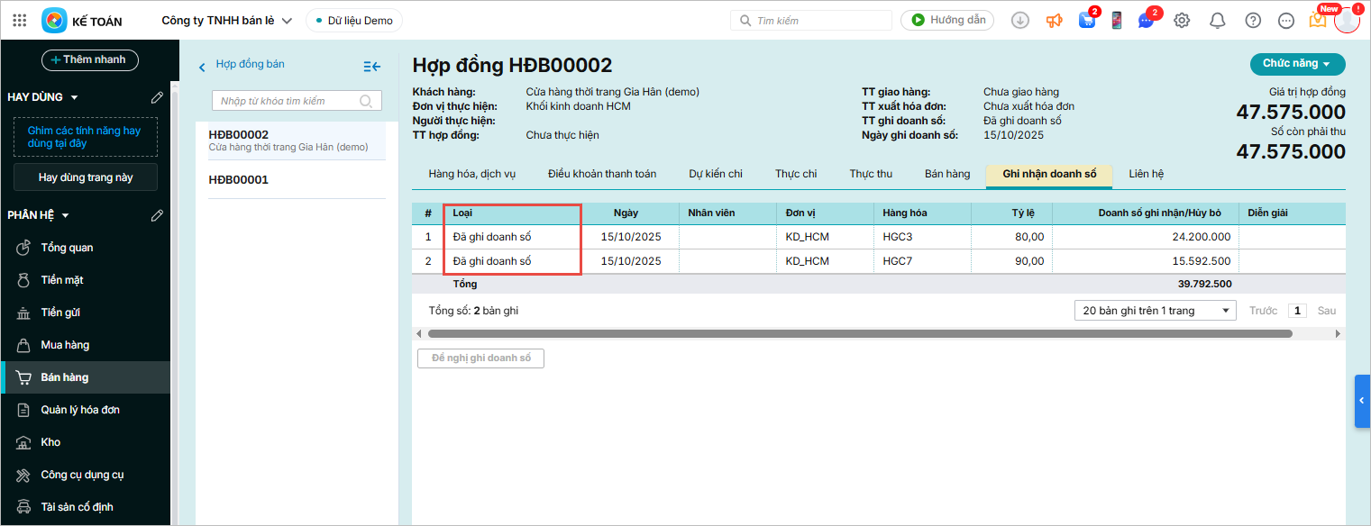Screen dimensions: 1371x526
Task: Click the Thêm nhanh button
Action: (89, 59)
